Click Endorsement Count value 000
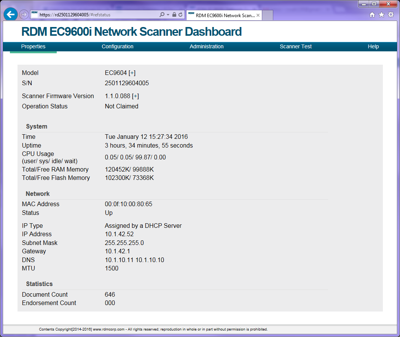400x337 pixels. [x=110, y=303]
